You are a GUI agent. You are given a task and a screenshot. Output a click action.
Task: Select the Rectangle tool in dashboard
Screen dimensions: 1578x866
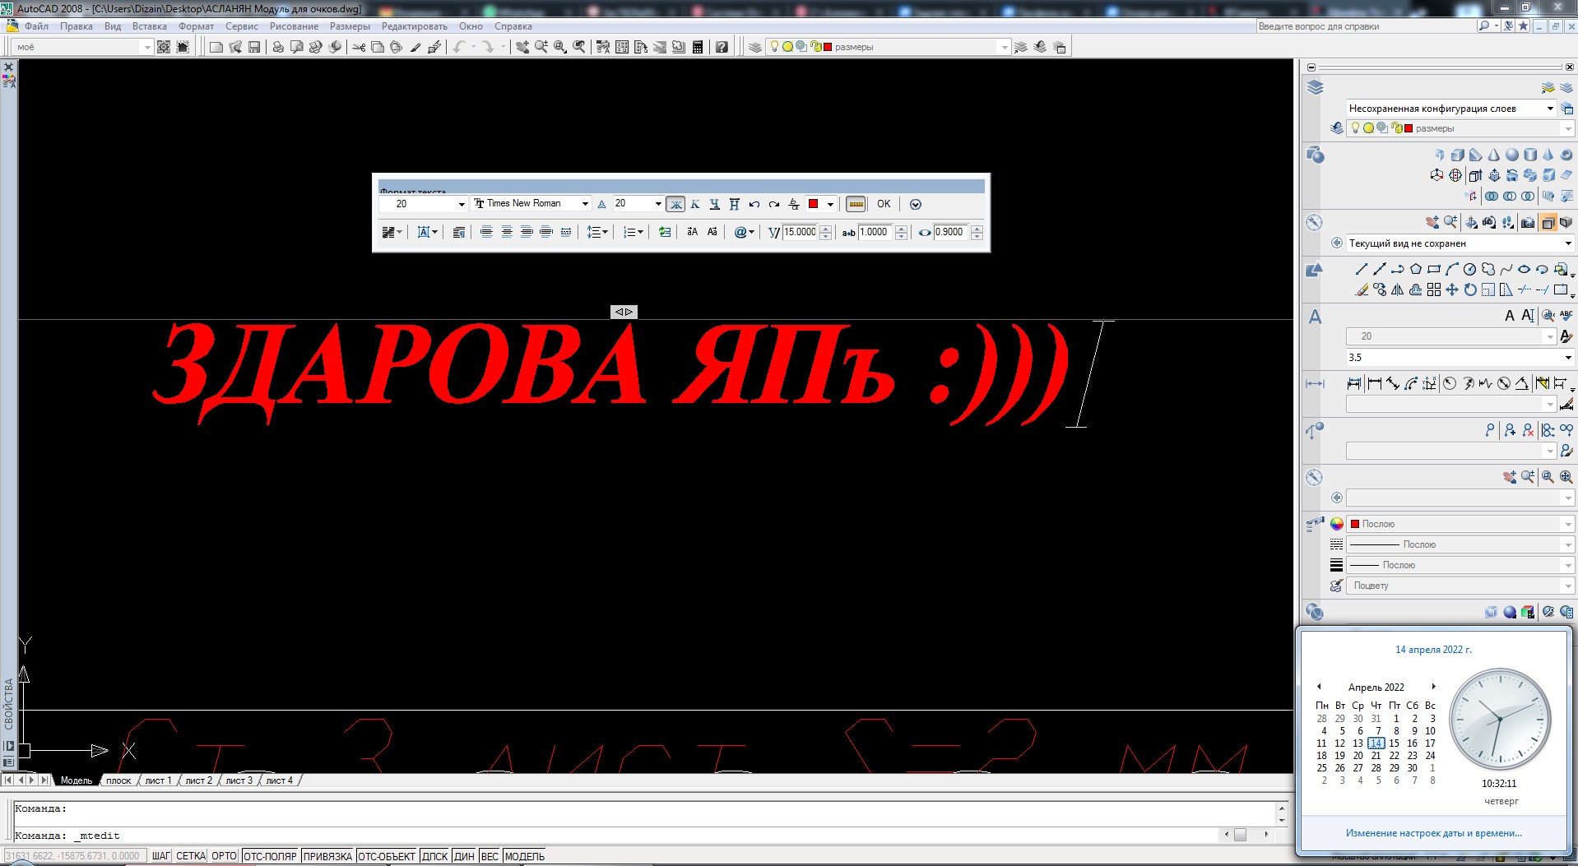point(1433,269)
